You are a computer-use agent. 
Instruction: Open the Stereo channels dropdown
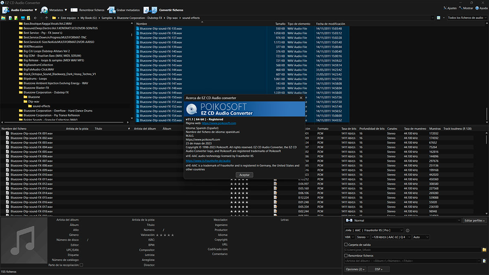coord(362,237)
